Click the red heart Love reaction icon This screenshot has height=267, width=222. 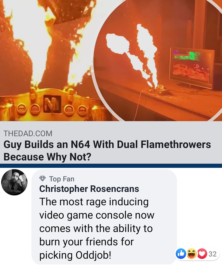202,254
